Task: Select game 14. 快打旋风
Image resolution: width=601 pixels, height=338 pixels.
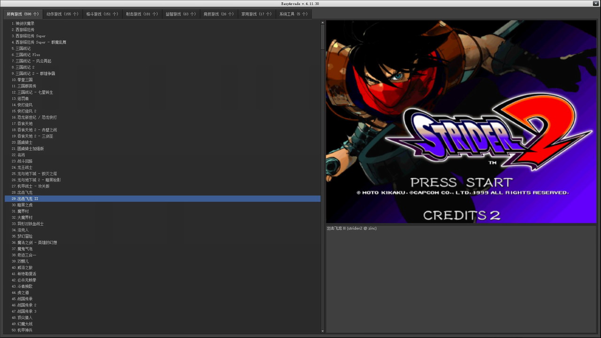Action: click(162, 105)
